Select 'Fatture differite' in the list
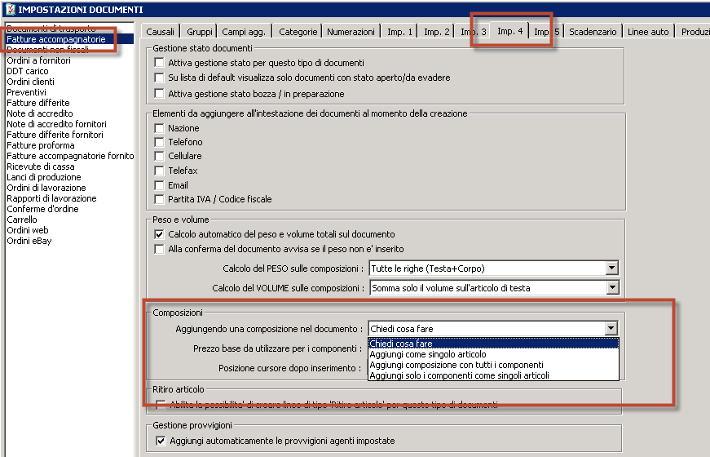 (70, 103)
